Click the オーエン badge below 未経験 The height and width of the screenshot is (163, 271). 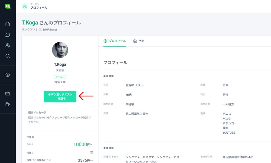click(60, 77)
